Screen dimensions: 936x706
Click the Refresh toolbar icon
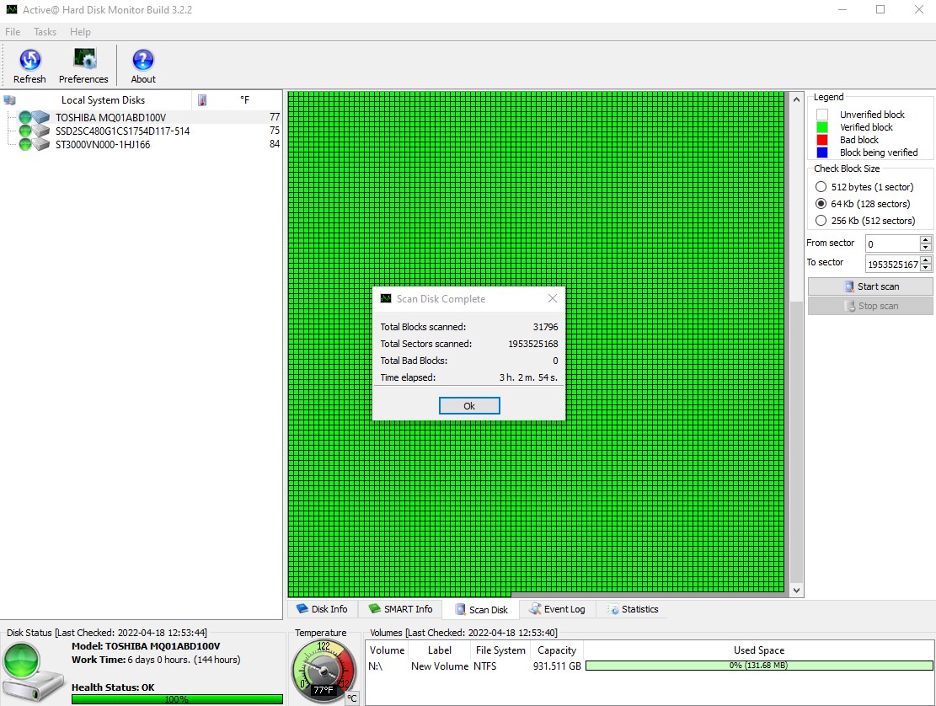click(x=29, y=65)
